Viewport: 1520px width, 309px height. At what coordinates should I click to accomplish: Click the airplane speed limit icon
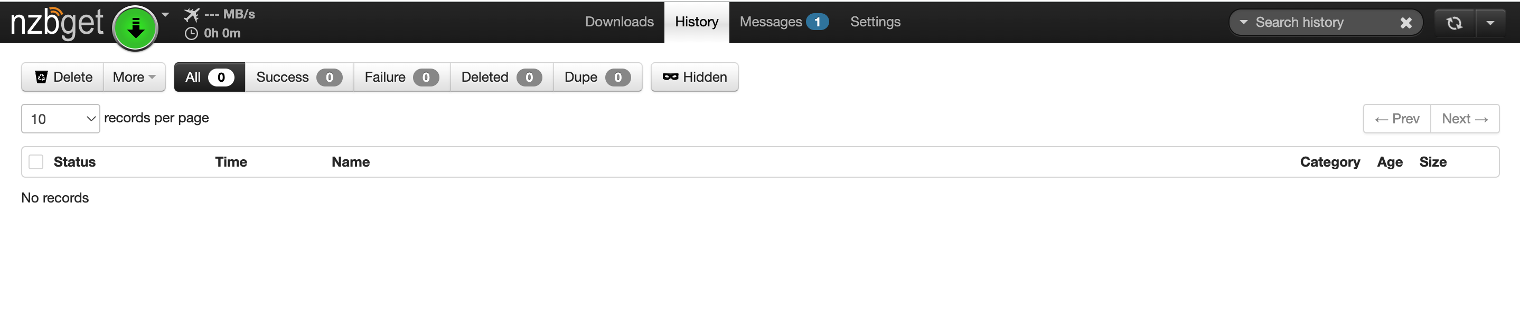192,14
